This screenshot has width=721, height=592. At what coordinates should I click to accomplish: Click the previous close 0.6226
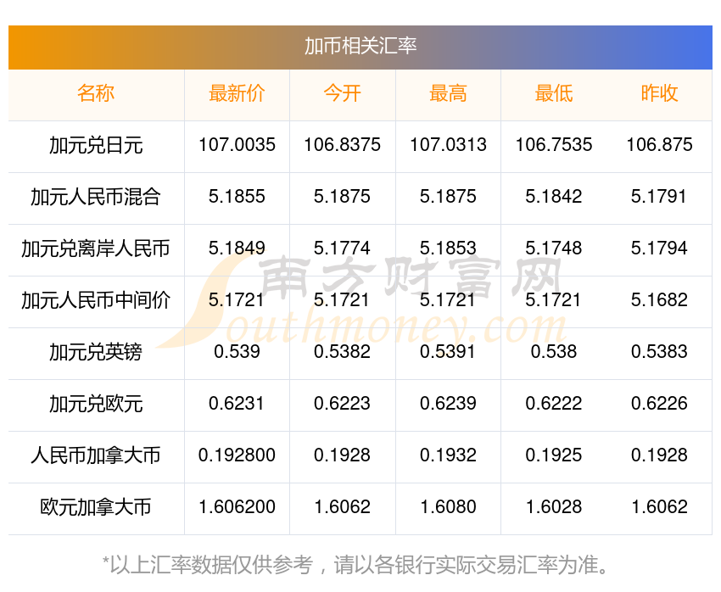tap(659, 404)
